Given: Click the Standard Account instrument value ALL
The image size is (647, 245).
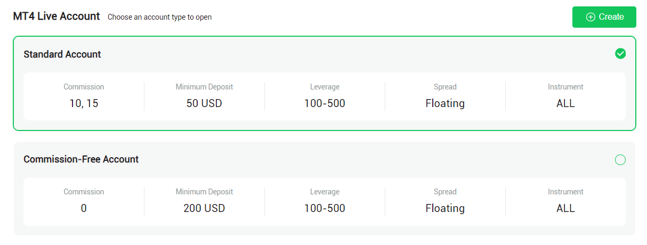Looking at the screenshot, I should coord(565,103).
